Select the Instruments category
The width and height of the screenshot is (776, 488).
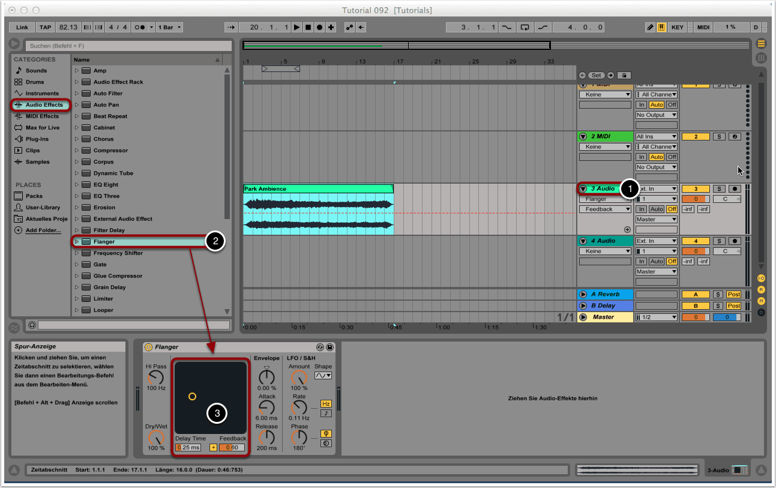click(41, 93)
